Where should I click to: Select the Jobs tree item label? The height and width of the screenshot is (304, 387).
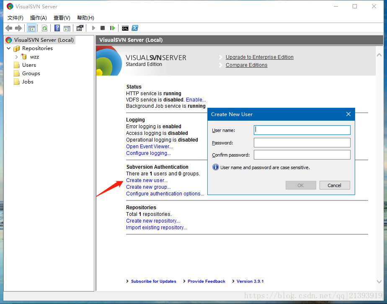click(28, 82)
